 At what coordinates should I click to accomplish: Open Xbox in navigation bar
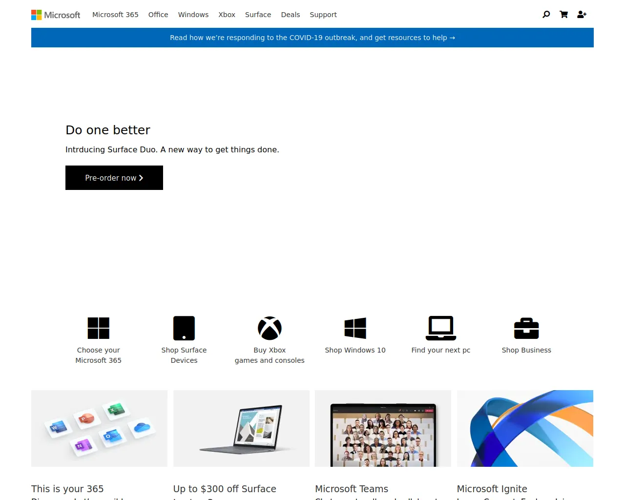[x=227, y=15]
